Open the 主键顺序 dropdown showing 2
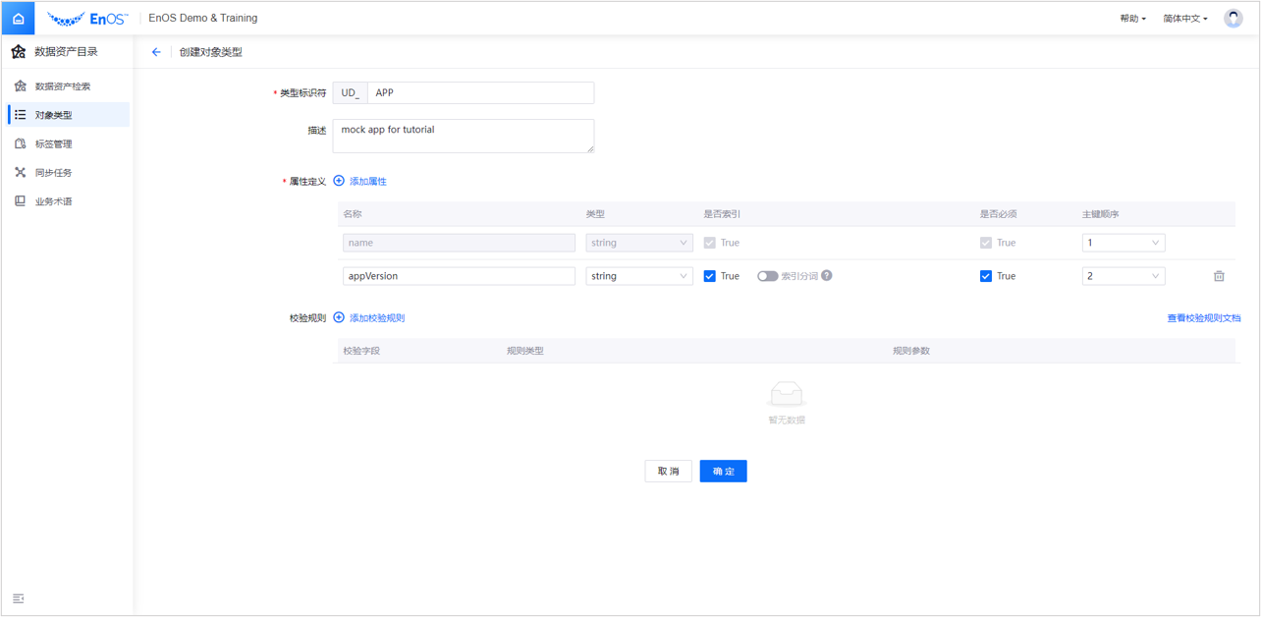1261x617 pixels. pos(1123,276)
